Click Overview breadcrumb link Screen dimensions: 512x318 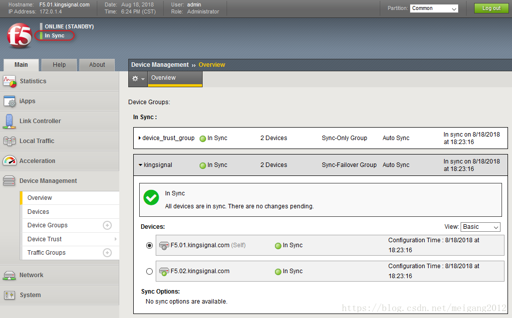coord(212,65)
